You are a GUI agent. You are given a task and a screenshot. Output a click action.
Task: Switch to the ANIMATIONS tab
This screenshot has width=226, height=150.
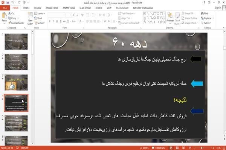[69, 8]
